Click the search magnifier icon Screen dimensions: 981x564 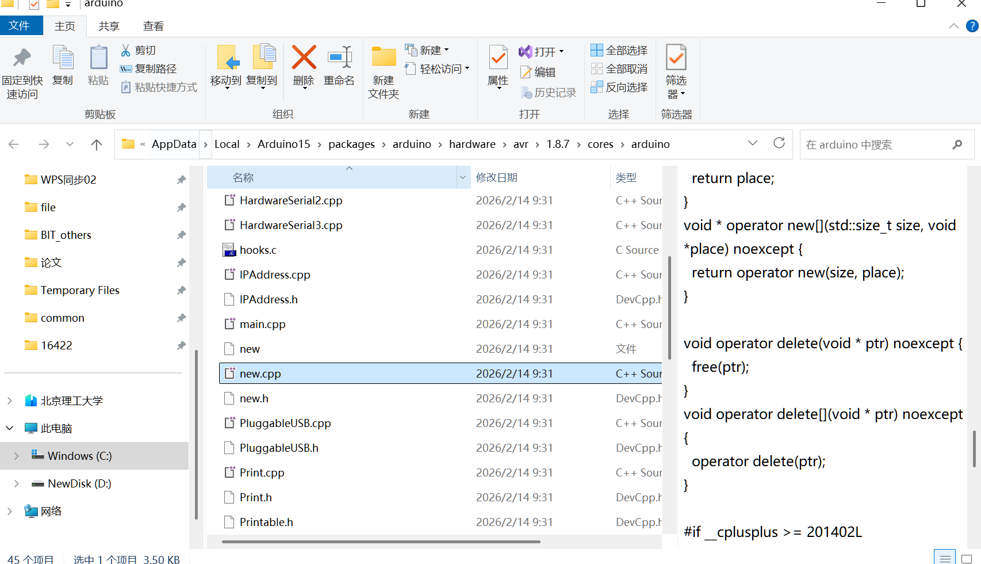pyautogui.click(x=957, y=144)
